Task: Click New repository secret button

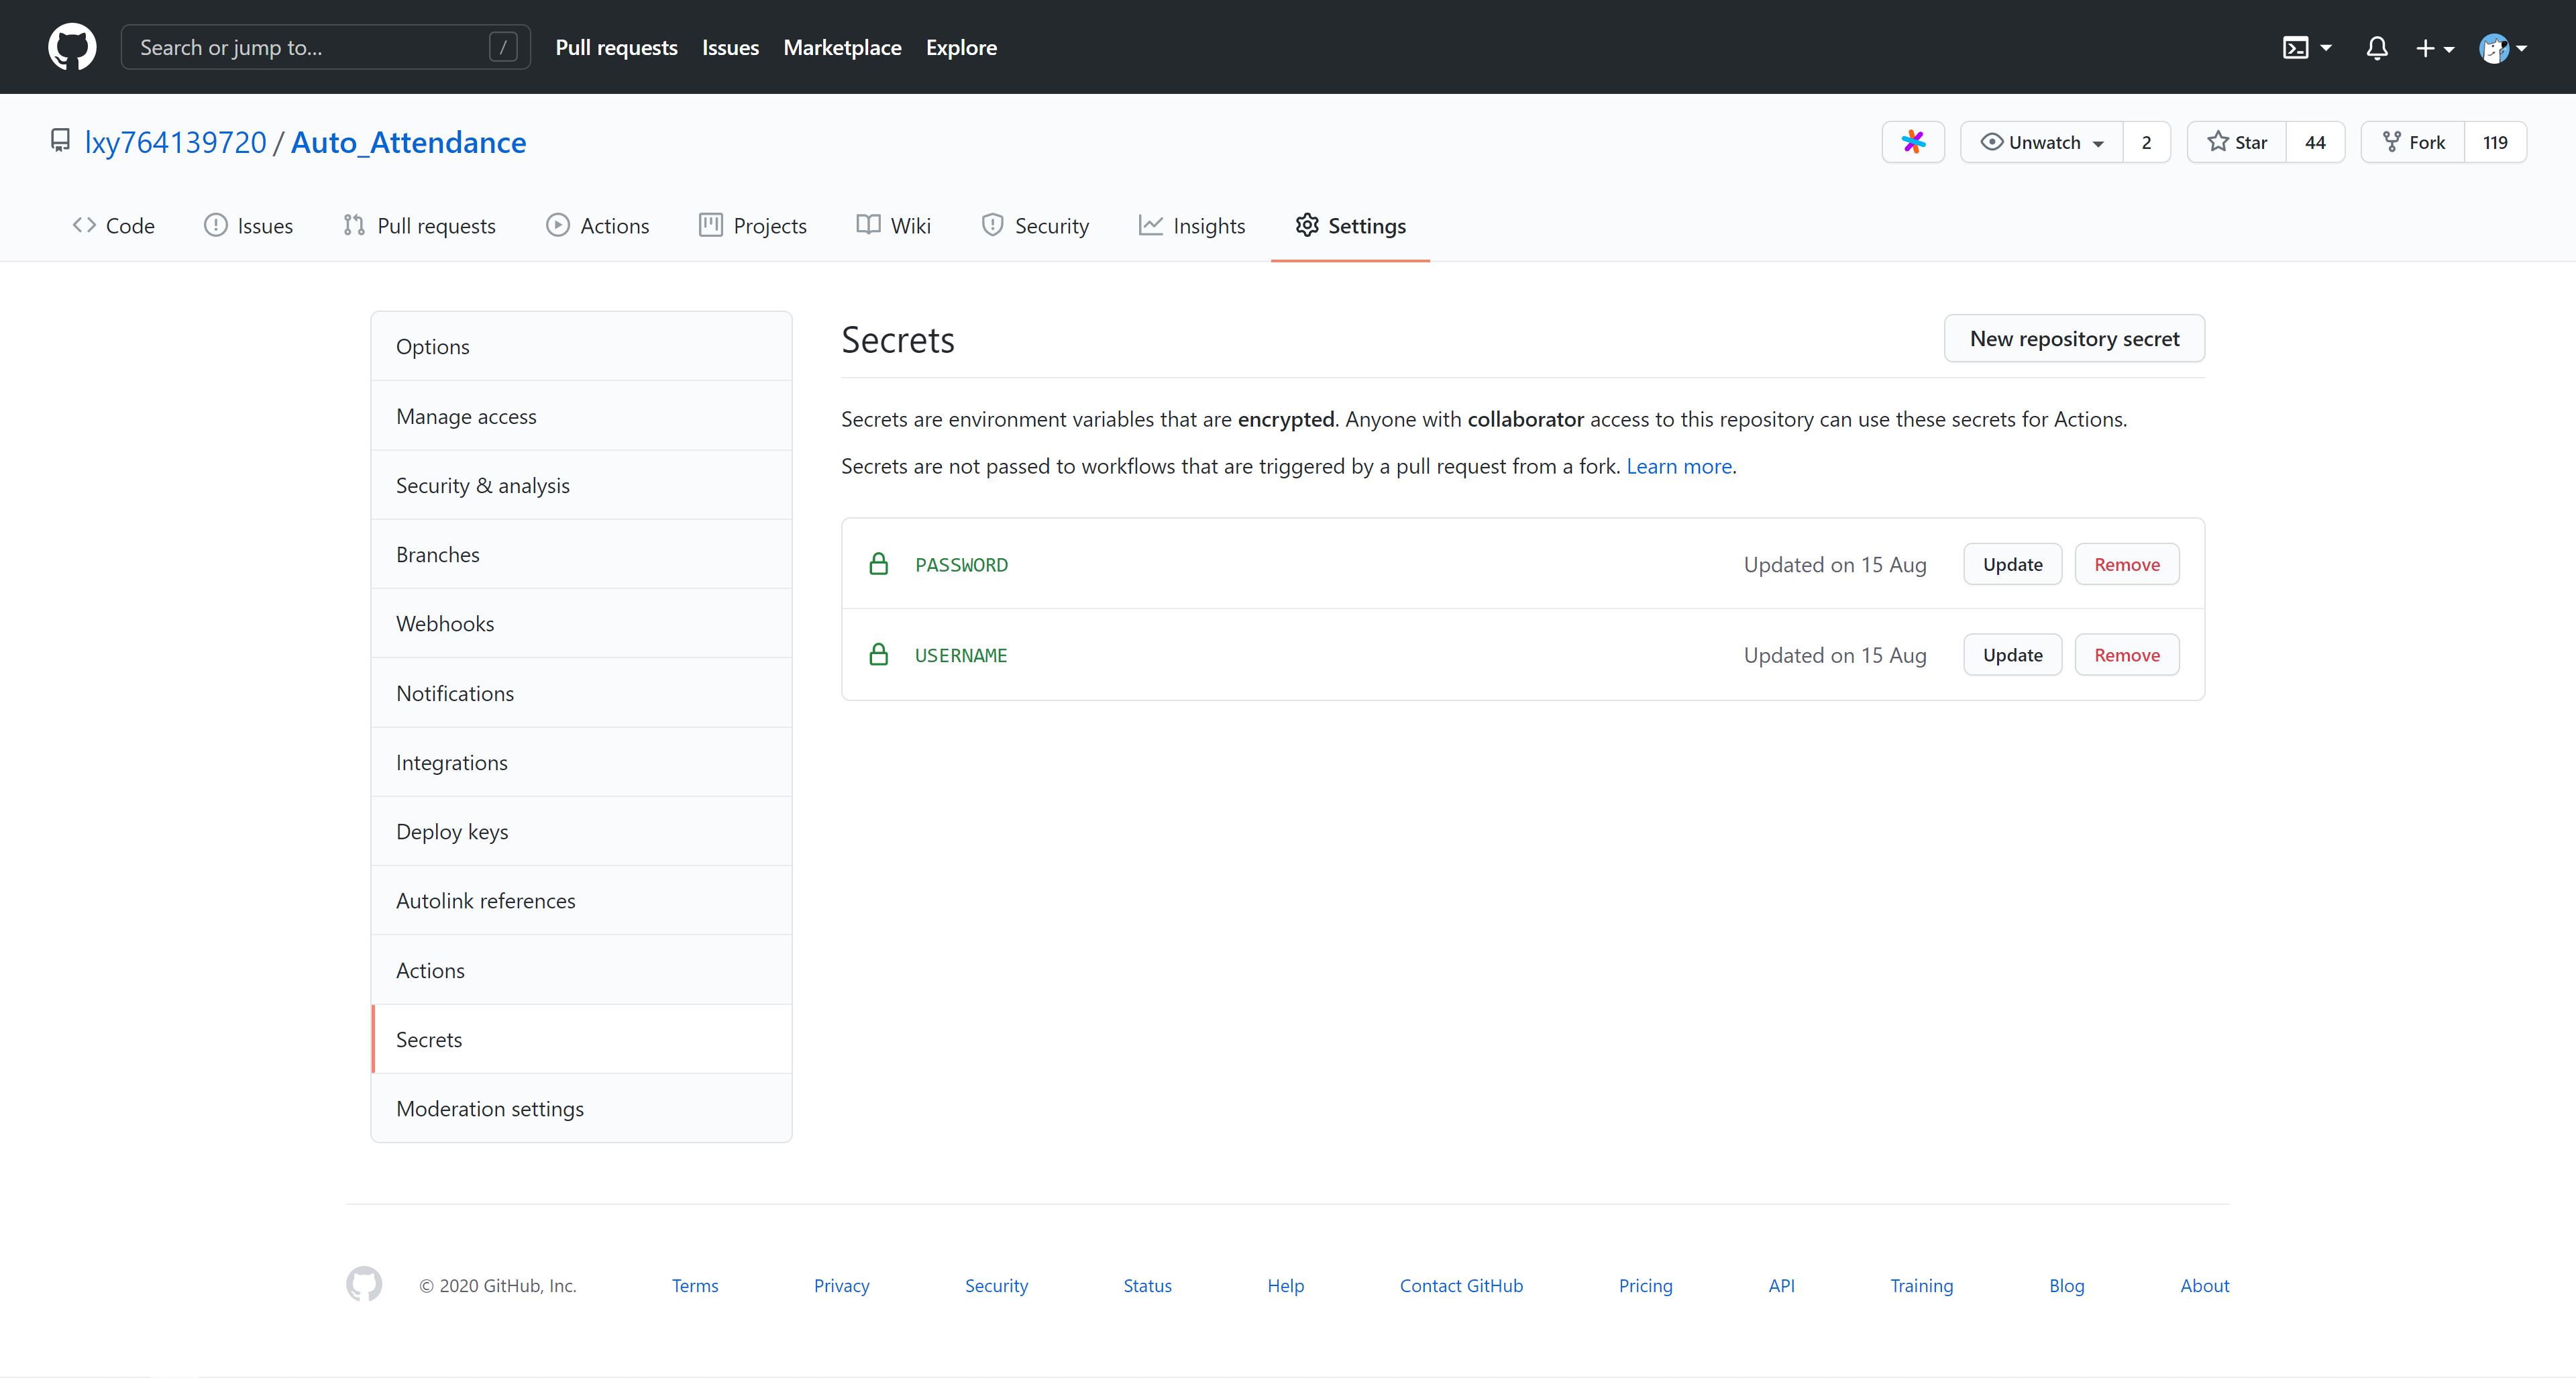Action: 2074,338
